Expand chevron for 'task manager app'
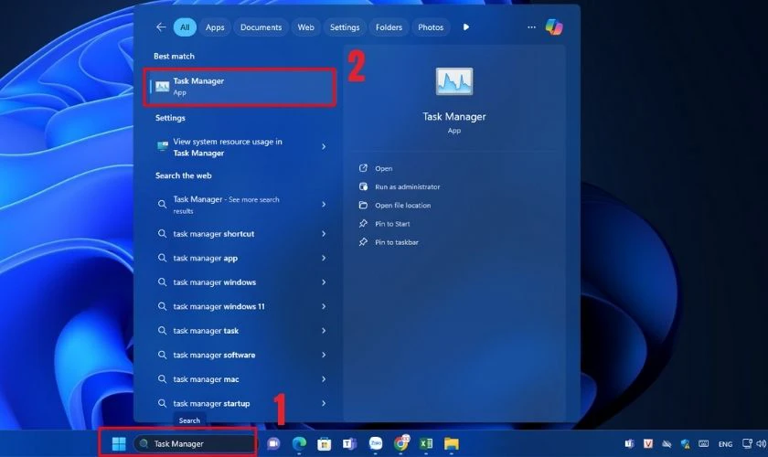The width and height of the screenshot is (768, 457). (x=324, y=258)
